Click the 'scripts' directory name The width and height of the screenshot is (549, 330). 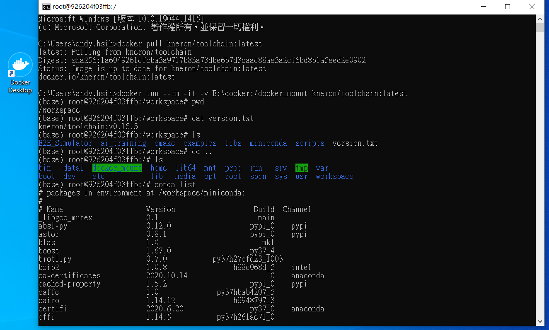pos(310,143)
